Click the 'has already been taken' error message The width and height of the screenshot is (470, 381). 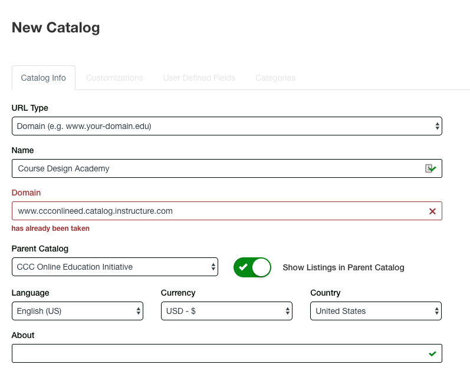51,228
